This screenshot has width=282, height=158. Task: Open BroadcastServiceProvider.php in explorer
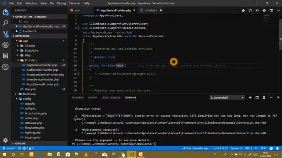45,75
